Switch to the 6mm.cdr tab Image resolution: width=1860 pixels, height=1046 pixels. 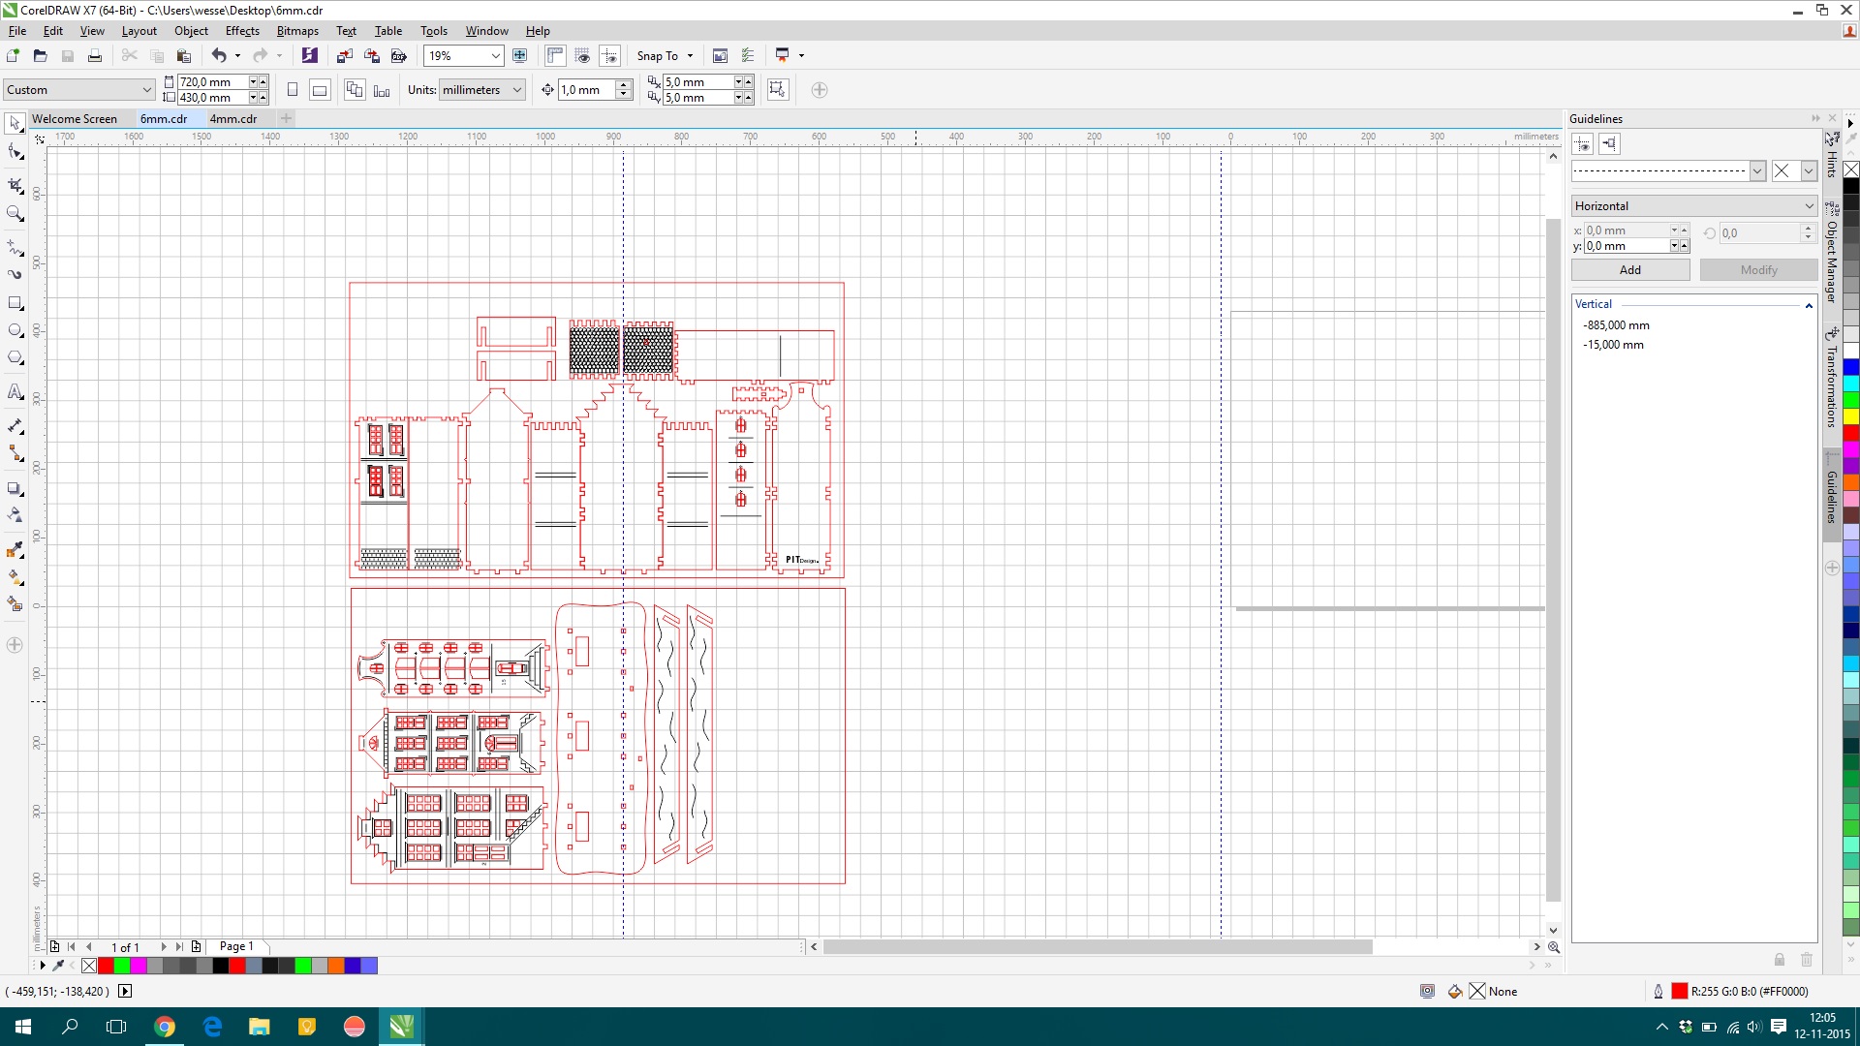point(161,117)
